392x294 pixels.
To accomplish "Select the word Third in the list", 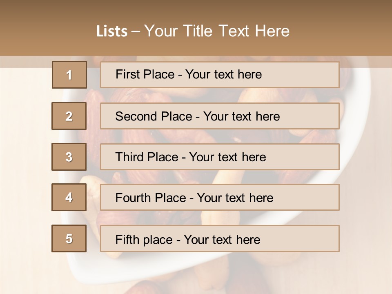I will coord(129,157).
